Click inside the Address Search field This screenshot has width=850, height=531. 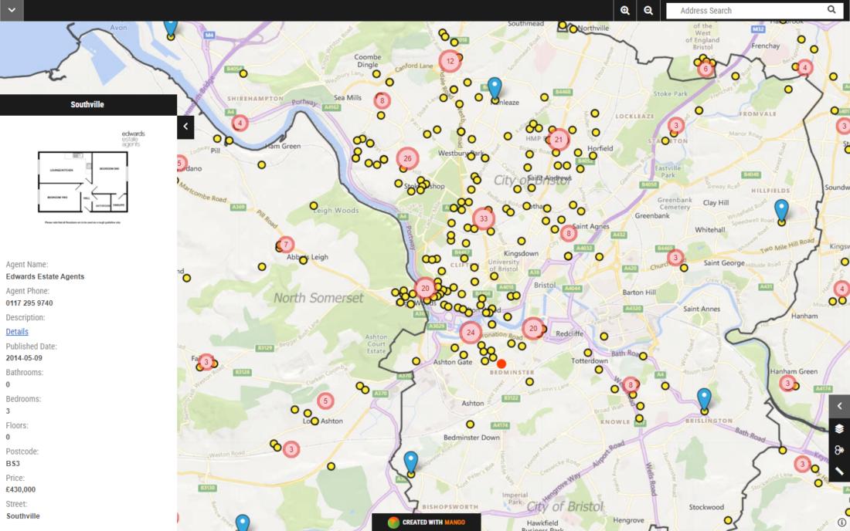[742, 10]
